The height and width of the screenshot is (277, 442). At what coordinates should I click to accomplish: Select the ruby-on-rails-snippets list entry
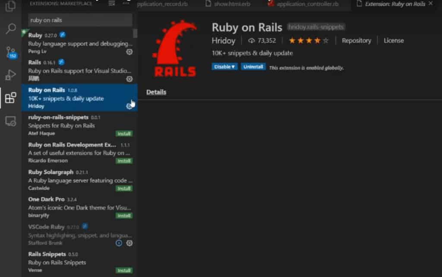(79, 125)
